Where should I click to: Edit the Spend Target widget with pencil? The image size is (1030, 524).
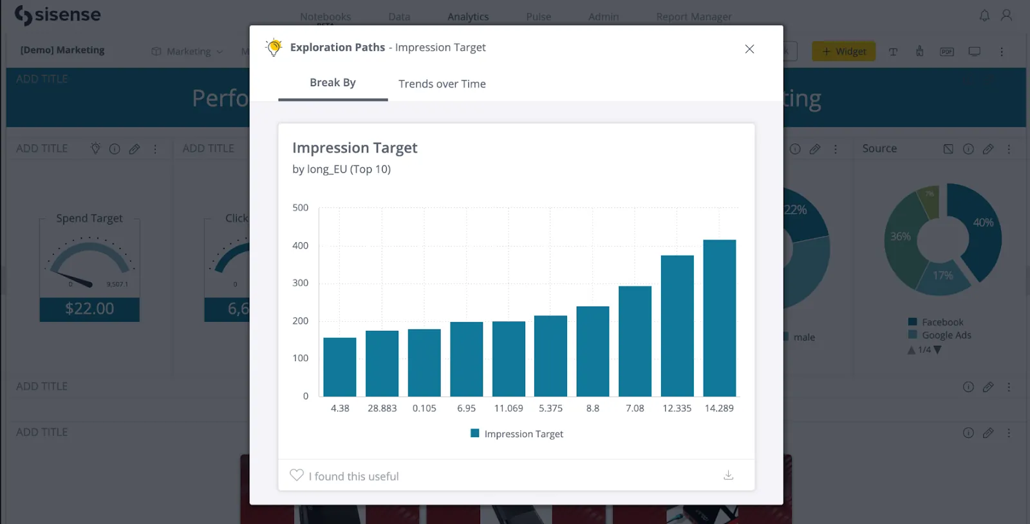tap(135, 149)
